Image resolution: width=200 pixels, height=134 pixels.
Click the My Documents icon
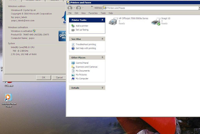[x=73, y=71]
